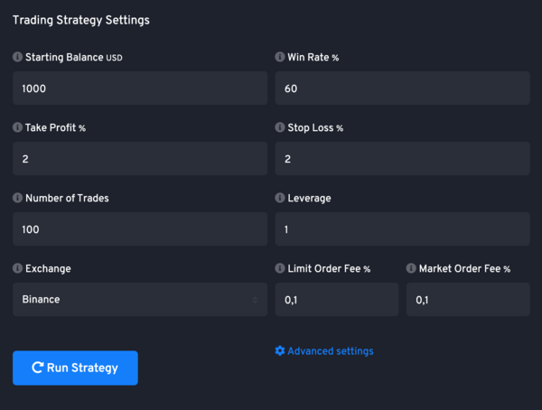Screen dimensions: 542x410
Task: Click the Exchange dropdown arrow indicator
Action: pos(255,300)
